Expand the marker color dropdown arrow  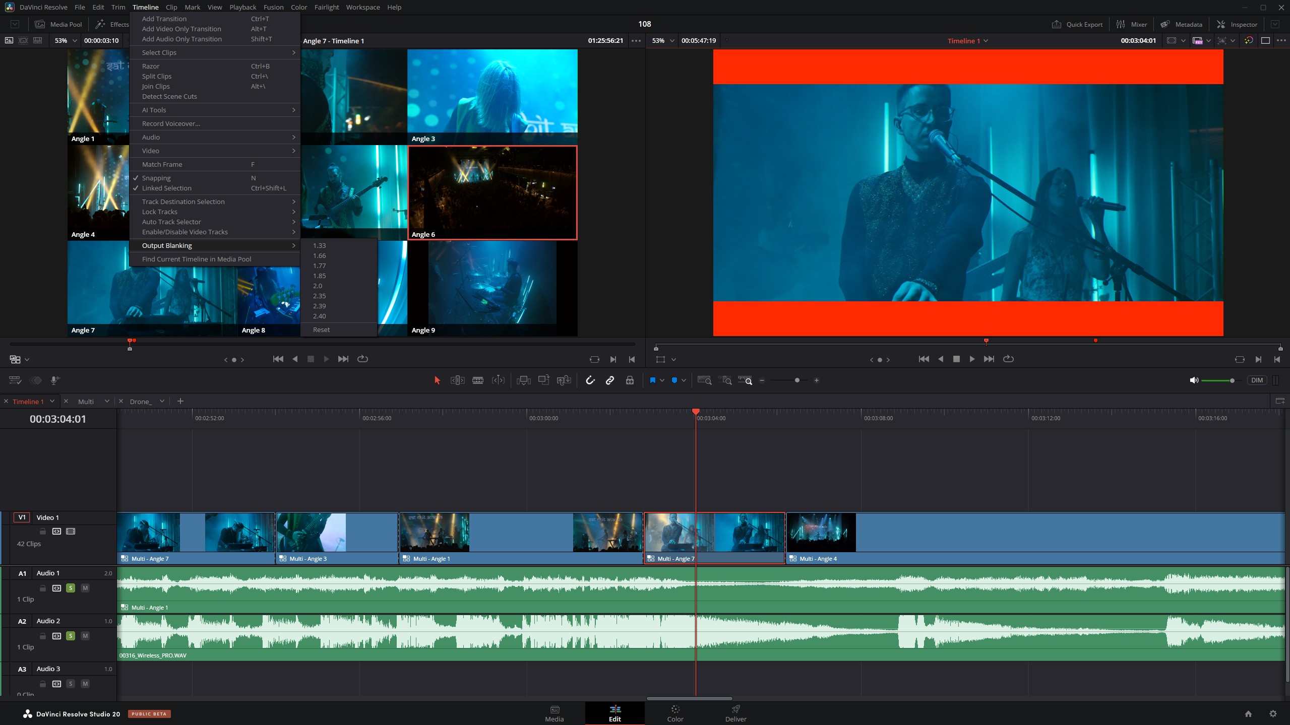click(x=684, y=380)
